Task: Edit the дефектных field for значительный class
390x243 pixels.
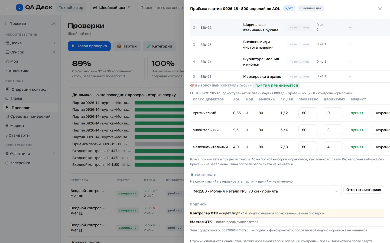Action: tap(333, 130)
